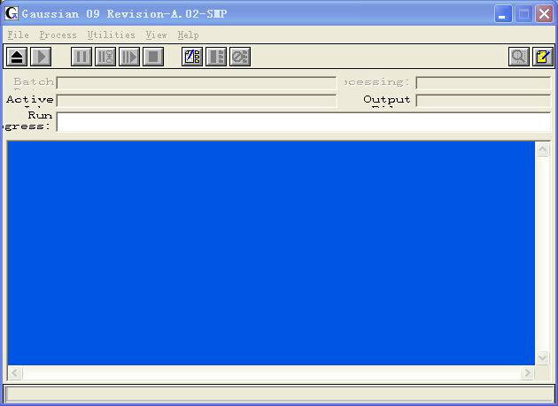Open the Utilities menu
The height and width of the screenshot is (406, 558).
pyautogui.click(x=111, y=34)
